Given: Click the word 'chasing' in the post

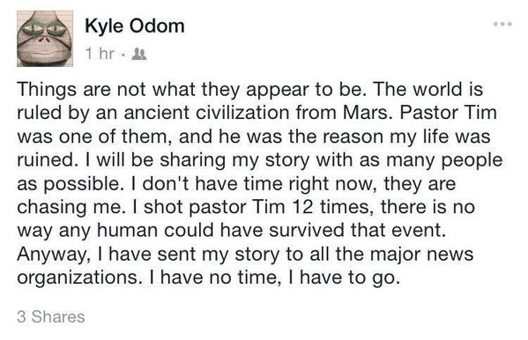Looking at the screenshot, I should click(50, 209).
